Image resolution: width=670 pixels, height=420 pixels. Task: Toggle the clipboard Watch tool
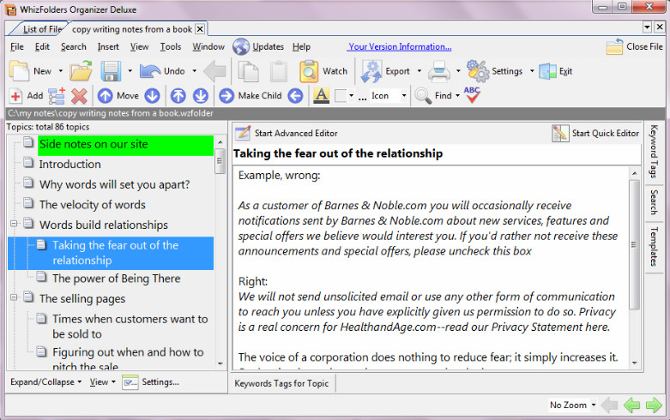coord(323,71)
